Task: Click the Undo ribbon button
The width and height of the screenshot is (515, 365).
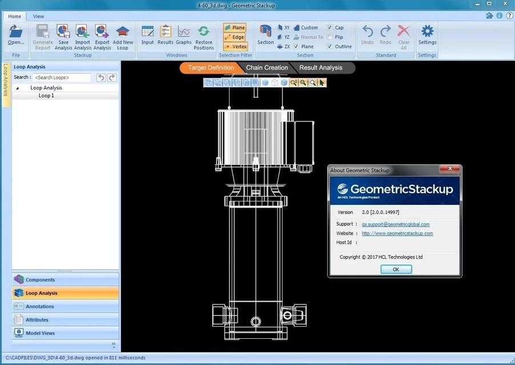Action: 367,35
